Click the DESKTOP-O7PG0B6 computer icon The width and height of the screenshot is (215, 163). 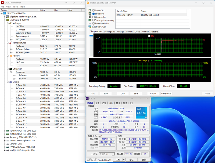[5, 13]
